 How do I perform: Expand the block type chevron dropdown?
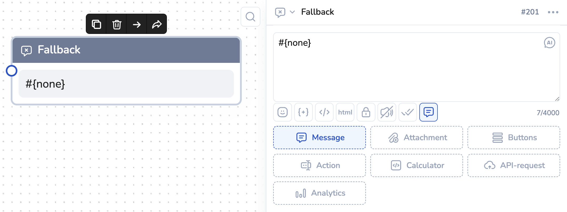[x=292, y=12]
